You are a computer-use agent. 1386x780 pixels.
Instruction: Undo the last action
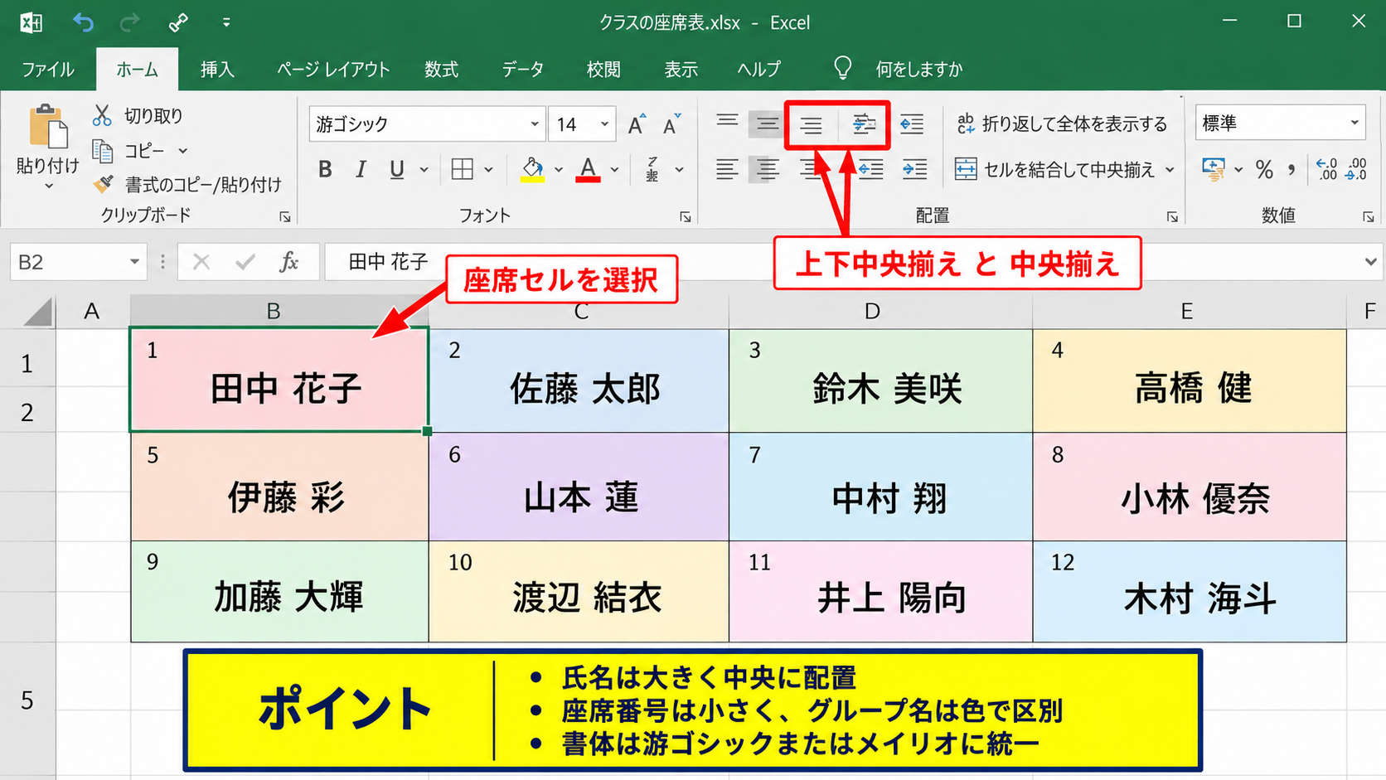[83, 22]
